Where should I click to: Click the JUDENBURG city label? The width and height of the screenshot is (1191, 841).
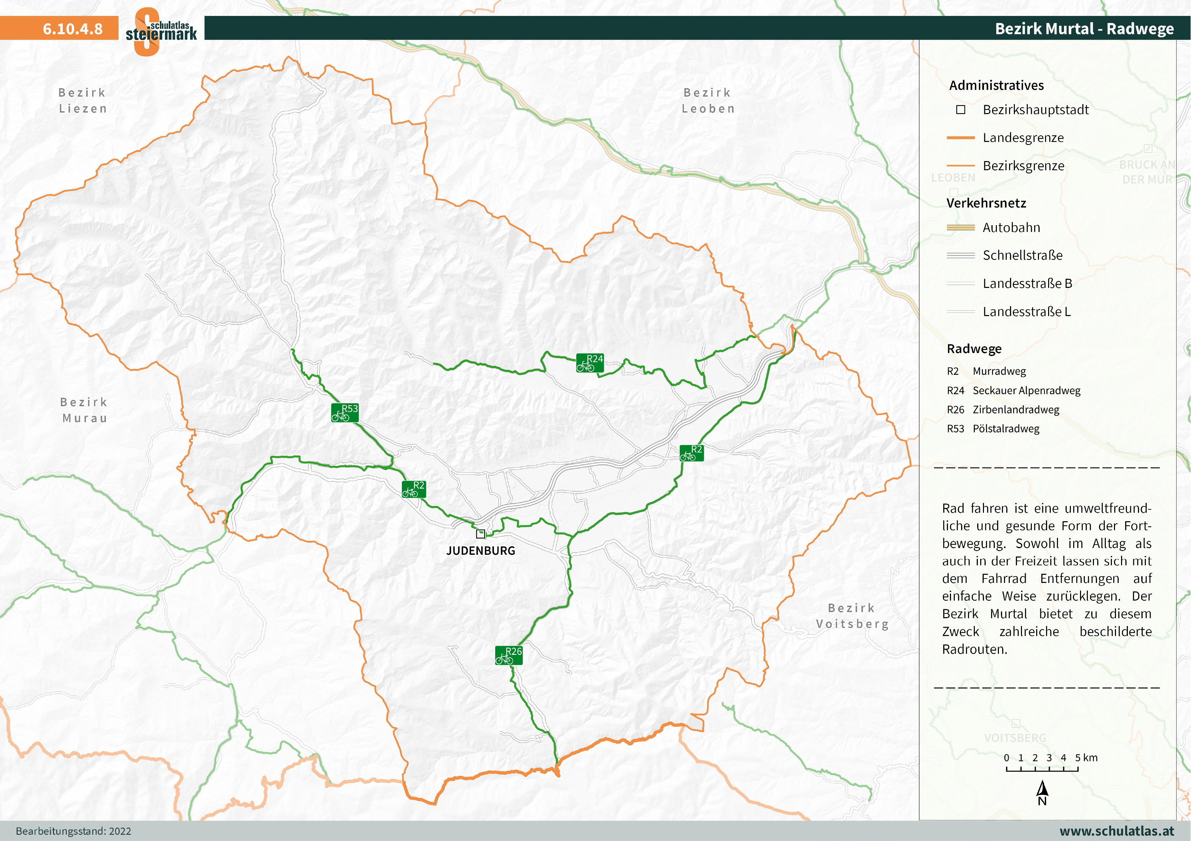[x=480, y=551]
